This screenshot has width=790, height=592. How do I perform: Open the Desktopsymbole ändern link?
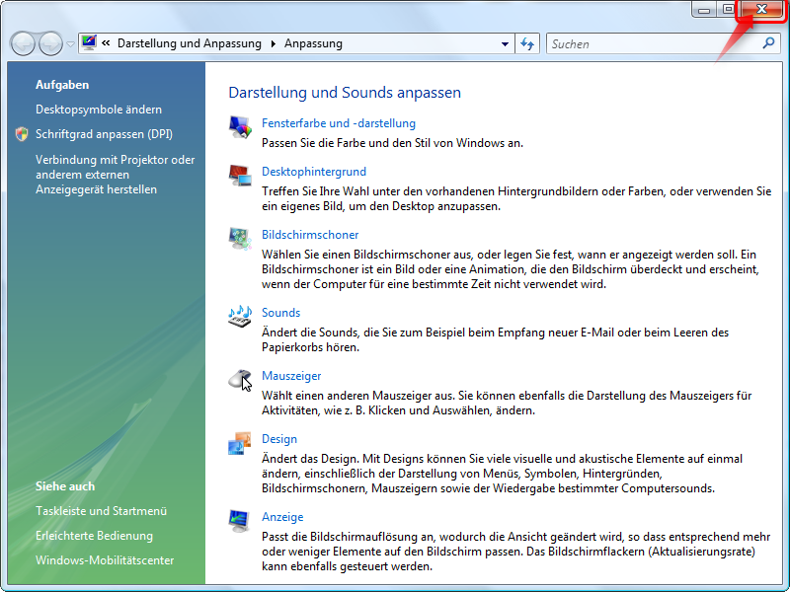tap(99, 110)
